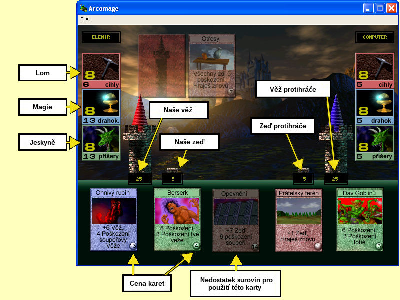Image resolution: width=400 pixels, height=300 pixels.
Task: Click Computer's tower height value 25
Action: [335, 179]
